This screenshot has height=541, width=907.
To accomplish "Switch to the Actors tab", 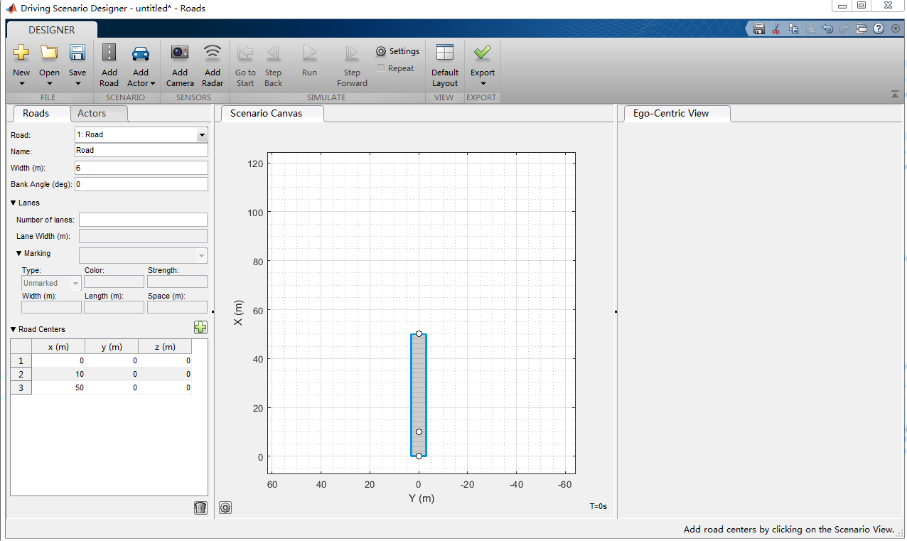I will [92, 113].
